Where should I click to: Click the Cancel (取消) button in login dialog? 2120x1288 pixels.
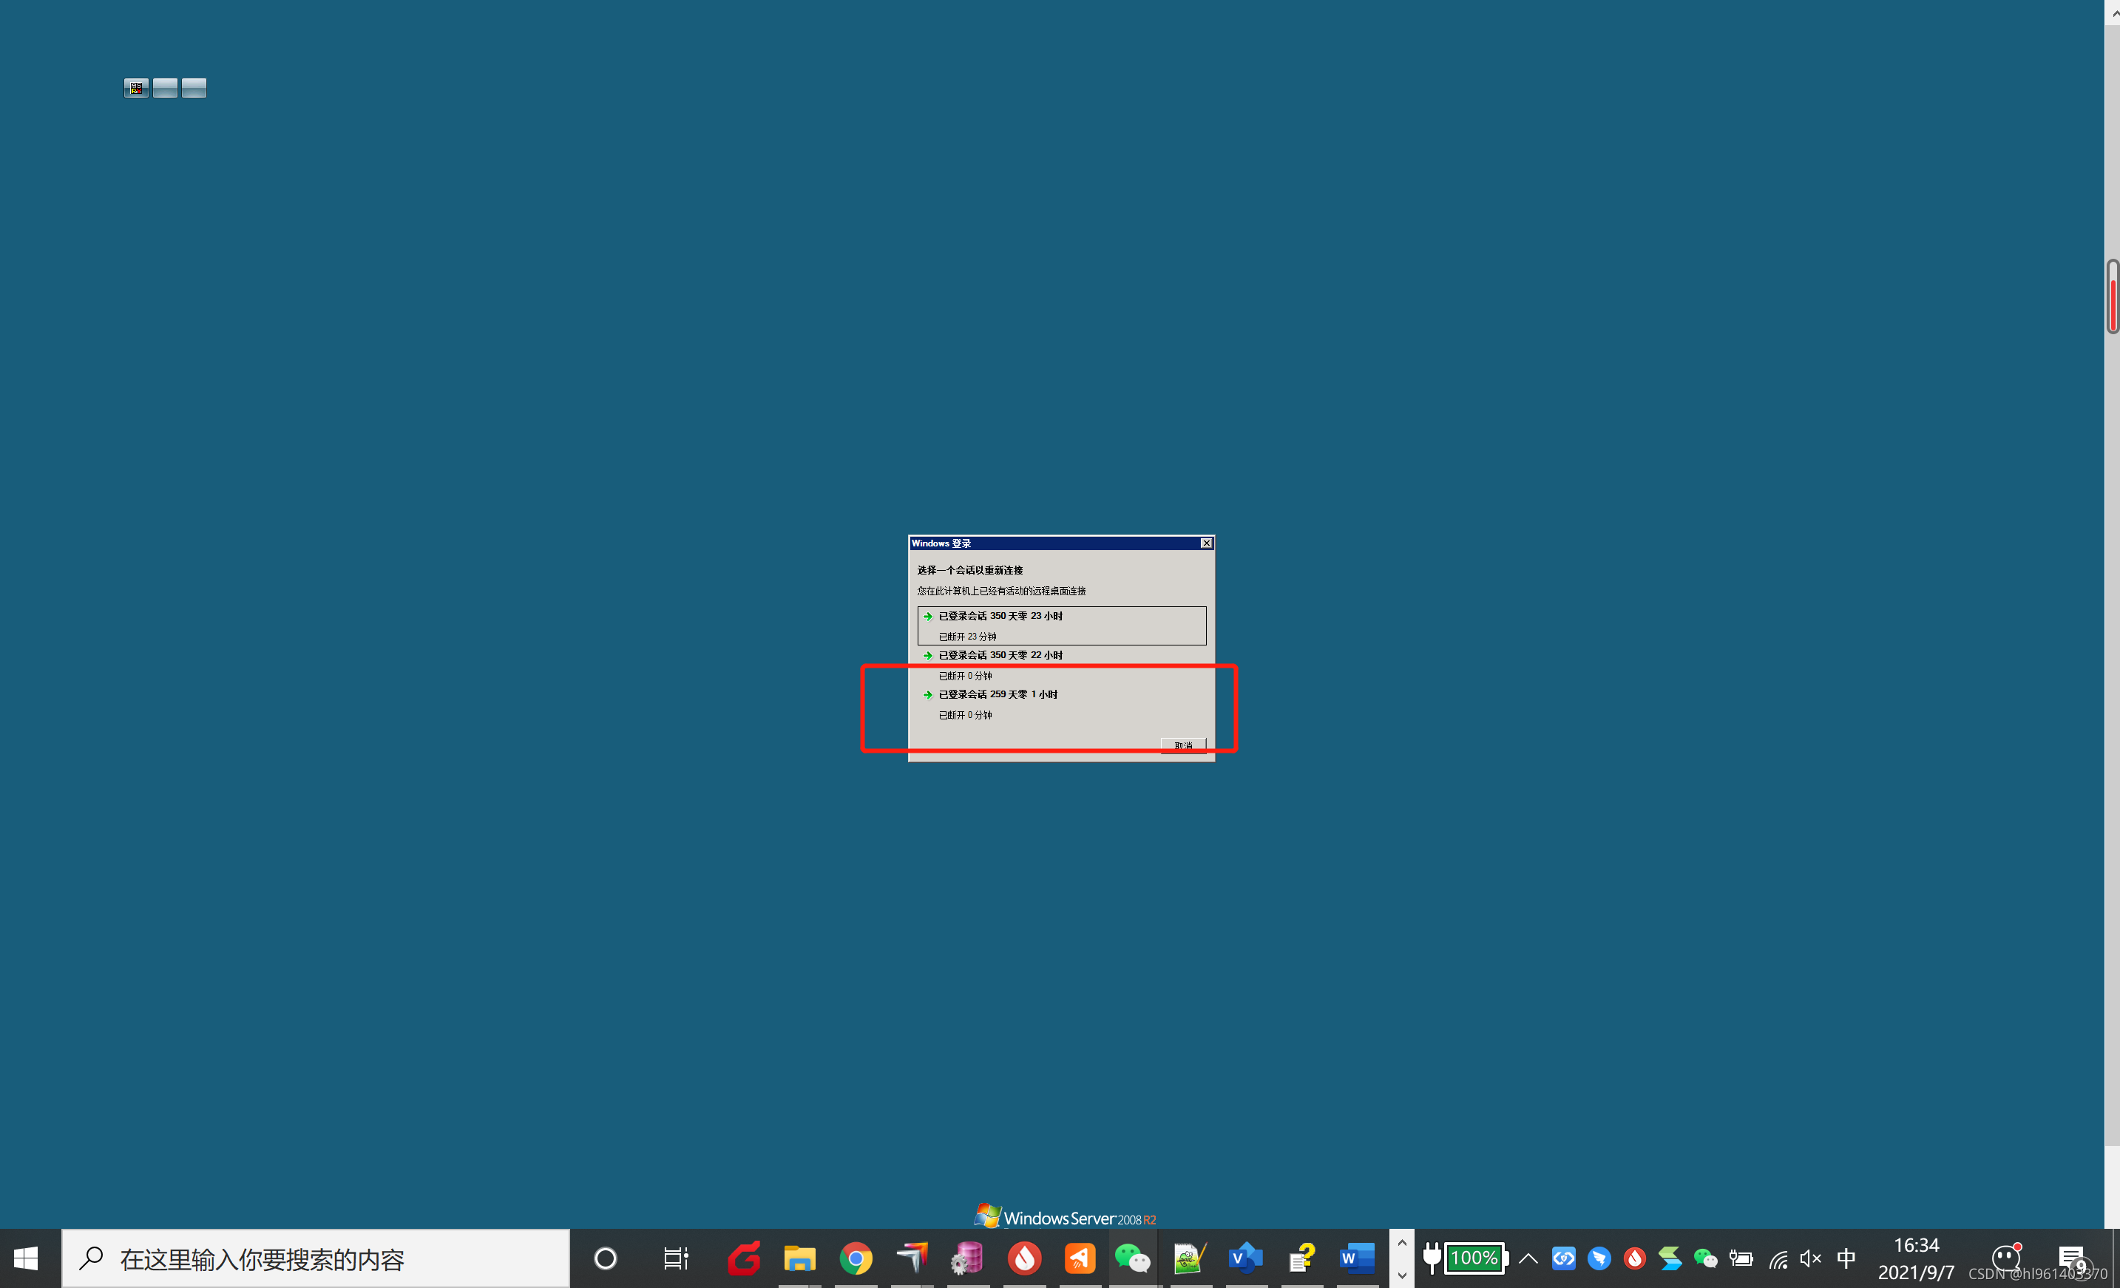tap(1182, 745)
